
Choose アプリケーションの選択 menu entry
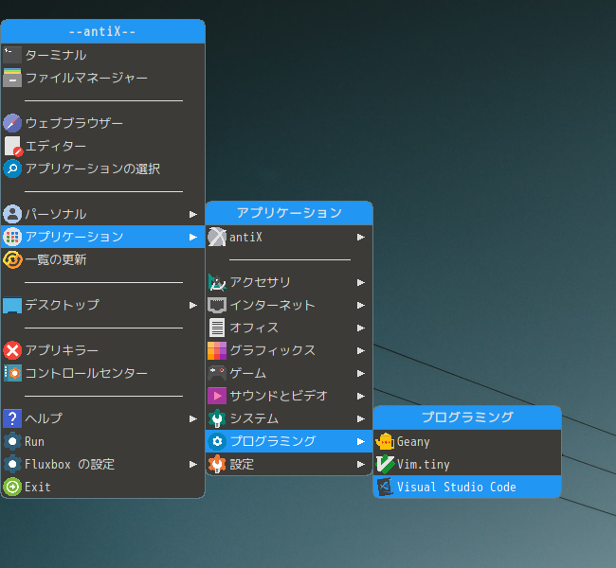click(103, 169)
